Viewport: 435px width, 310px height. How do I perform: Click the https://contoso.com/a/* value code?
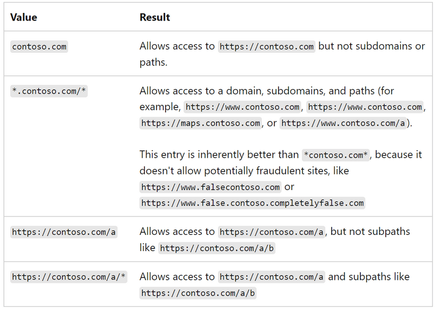(x=69, y=277)
